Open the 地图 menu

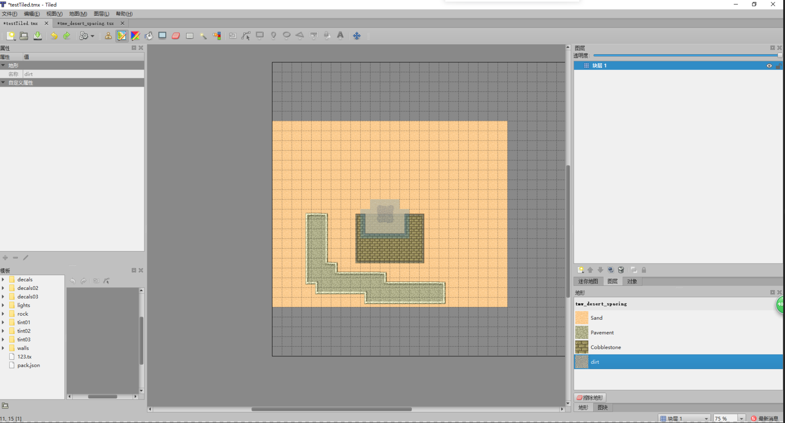pos(77,13)
